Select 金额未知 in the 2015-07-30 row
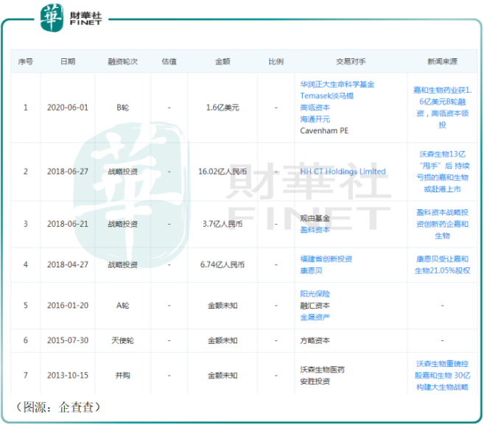 pos(222,340)
